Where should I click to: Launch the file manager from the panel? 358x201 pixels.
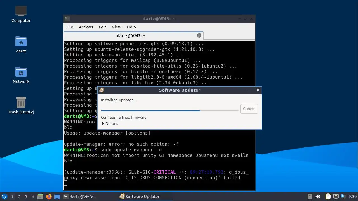[40, 197]
